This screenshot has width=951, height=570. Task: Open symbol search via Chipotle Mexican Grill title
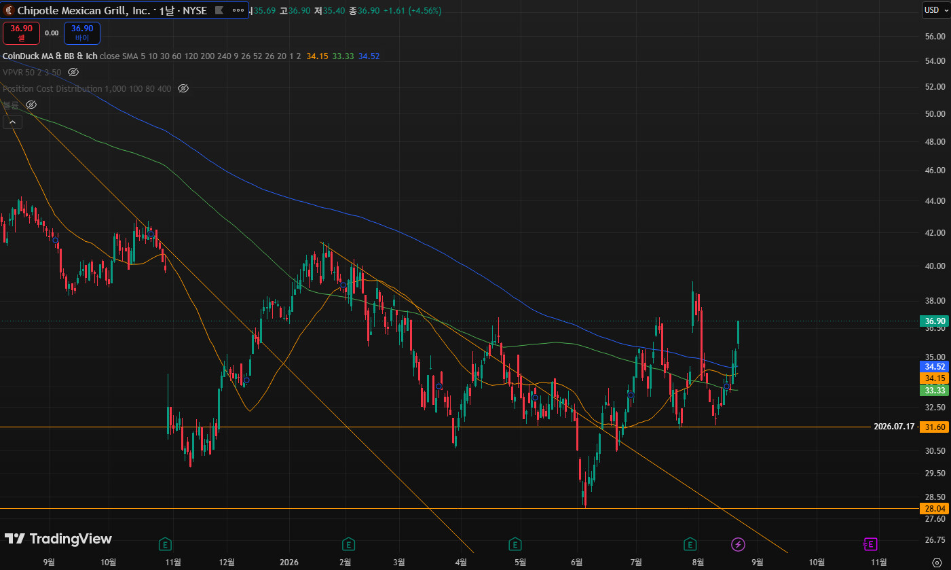click(x=84, y=11)
